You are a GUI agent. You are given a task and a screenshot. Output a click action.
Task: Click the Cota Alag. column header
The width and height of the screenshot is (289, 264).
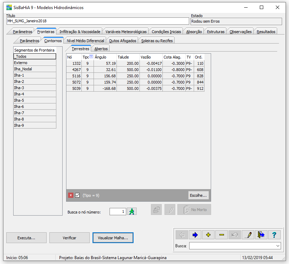point(174,57)
